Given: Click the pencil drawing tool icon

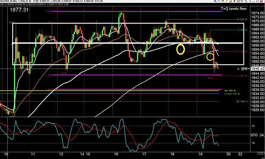Looking at the screenshot, I should 227,1.
